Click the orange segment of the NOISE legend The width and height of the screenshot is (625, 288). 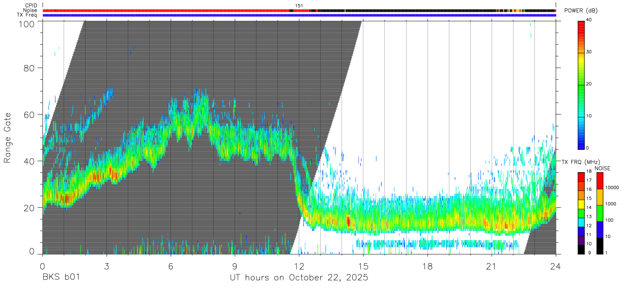tap(600, 197)
